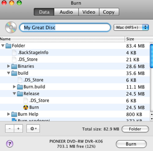Viewport: 153px width, 151px height.
Task: Open the help question mark button
Action: 10,144
